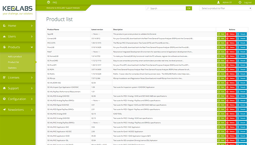Expand the Licenses menu chevron
This screenshot has width=255, height=145.
click(32, 78)
